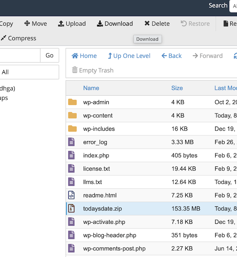This screenshot has width=237, height=257.
Task: Click the error_log file icon
Action: (x=71, y=142)
